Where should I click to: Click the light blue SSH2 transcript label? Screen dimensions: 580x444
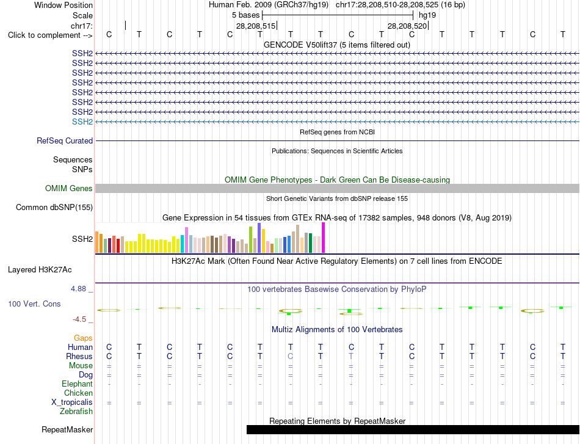[82, 122]
